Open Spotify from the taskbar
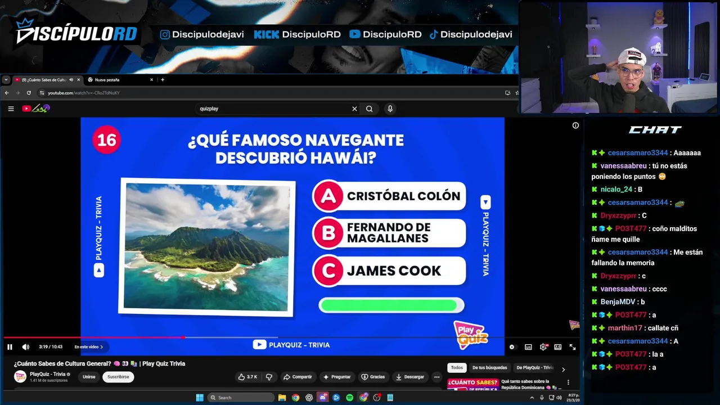 (350, 398)
